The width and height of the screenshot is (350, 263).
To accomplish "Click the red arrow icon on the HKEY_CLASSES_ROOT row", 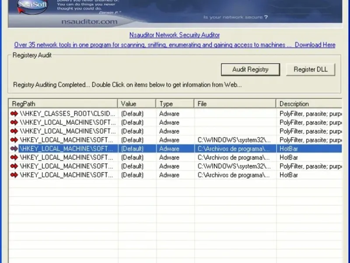I will click(14, 114).
